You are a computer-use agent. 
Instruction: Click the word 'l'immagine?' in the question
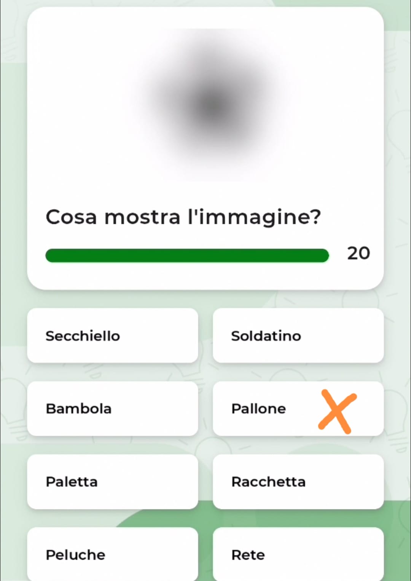click(254, 217)
